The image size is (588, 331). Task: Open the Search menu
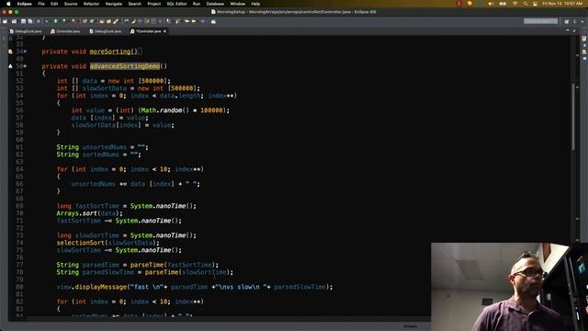click(x=135, y=4)
